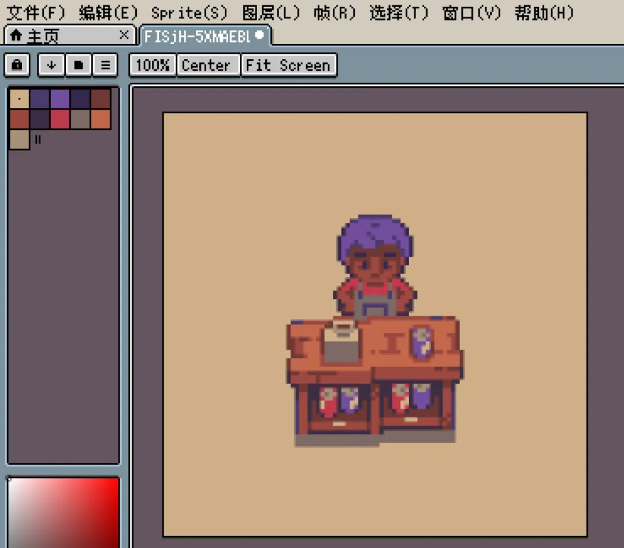Click the Fit Screen button

tap(288, 65)
